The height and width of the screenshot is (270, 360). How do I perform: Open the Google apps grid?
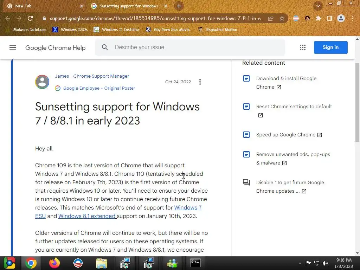click(x=303, y=47)
